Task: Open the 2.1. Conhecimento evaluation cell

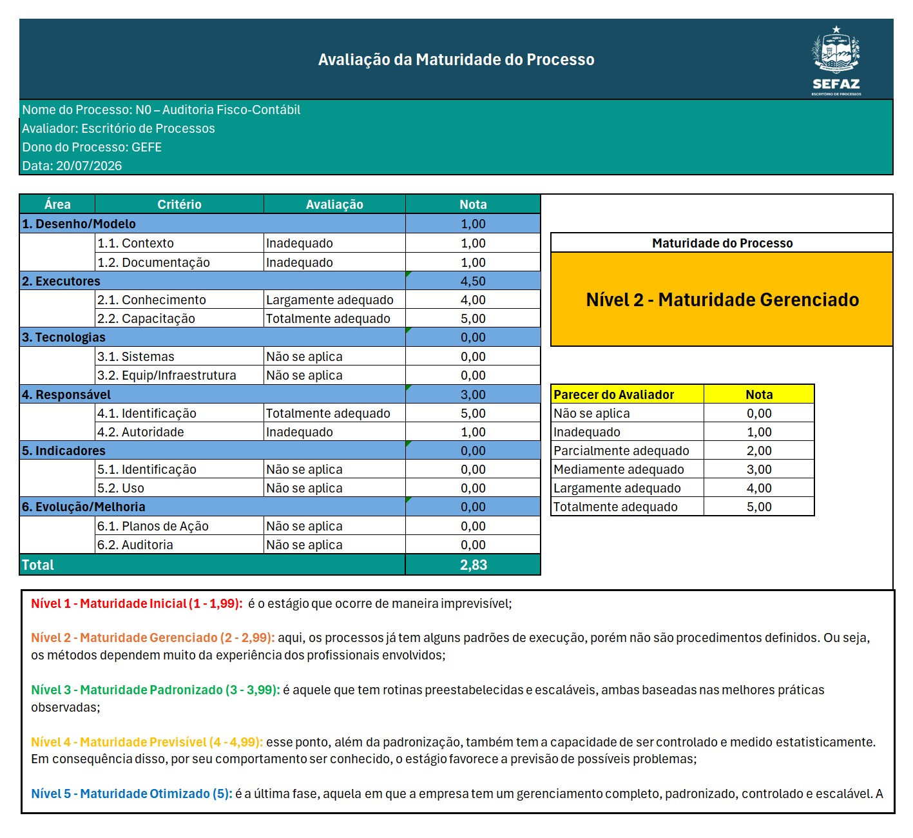Action: click(x=334, y=300)
